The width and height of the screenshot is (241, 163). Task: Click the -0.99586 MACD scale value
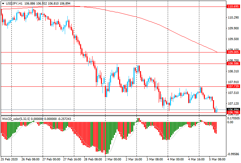234,154
